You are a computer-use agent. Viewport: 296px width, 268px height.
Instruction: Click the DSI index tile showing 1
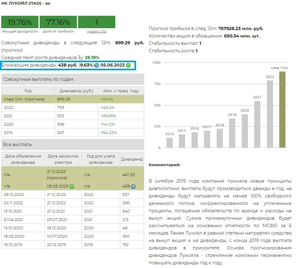[96, 22]
